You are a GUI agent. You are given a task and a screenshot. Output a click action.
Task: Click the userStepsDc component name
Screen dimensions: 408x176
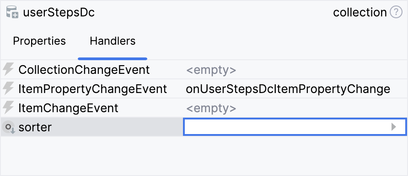coord(59,12)
